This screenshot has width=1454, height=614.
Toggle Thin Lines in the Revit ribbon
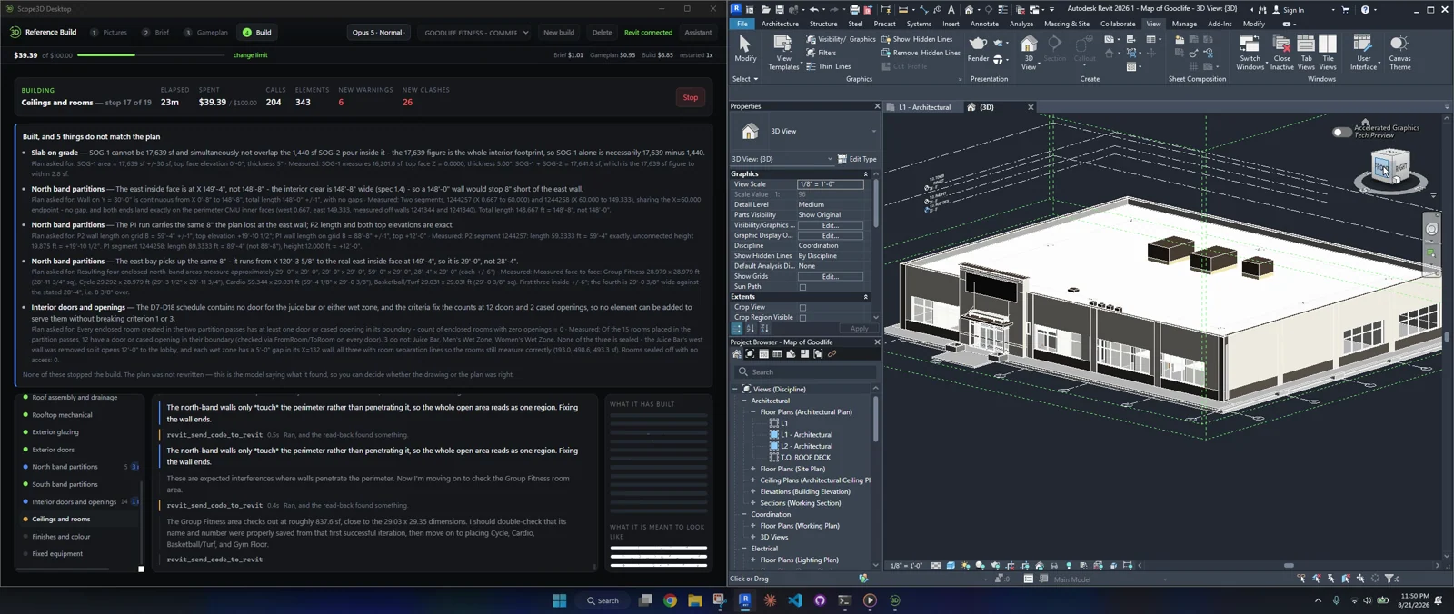(829, 66)
